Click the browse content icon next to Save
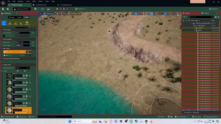This screenshot has width=221, height=124. point(8,9)
